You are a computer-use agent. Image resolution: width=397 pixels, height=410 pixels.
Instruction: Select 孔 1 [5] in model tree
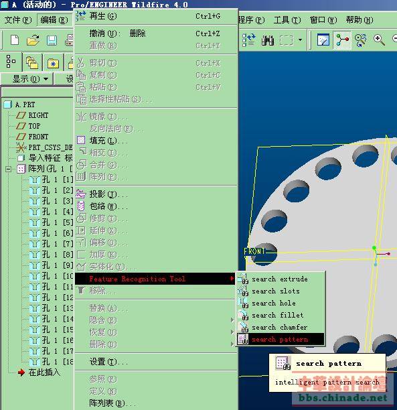coord(52,222)
